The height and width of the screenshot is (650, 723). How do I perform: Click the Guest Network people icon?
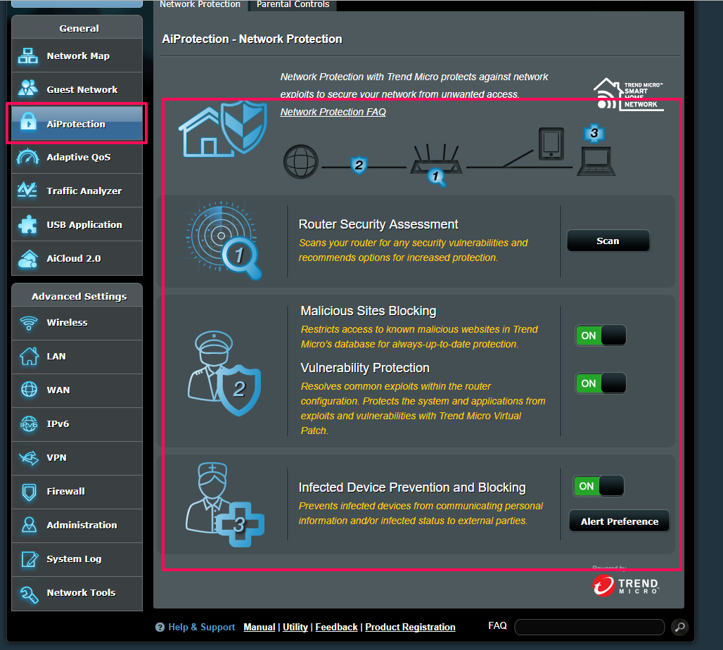tap(27, 88)
